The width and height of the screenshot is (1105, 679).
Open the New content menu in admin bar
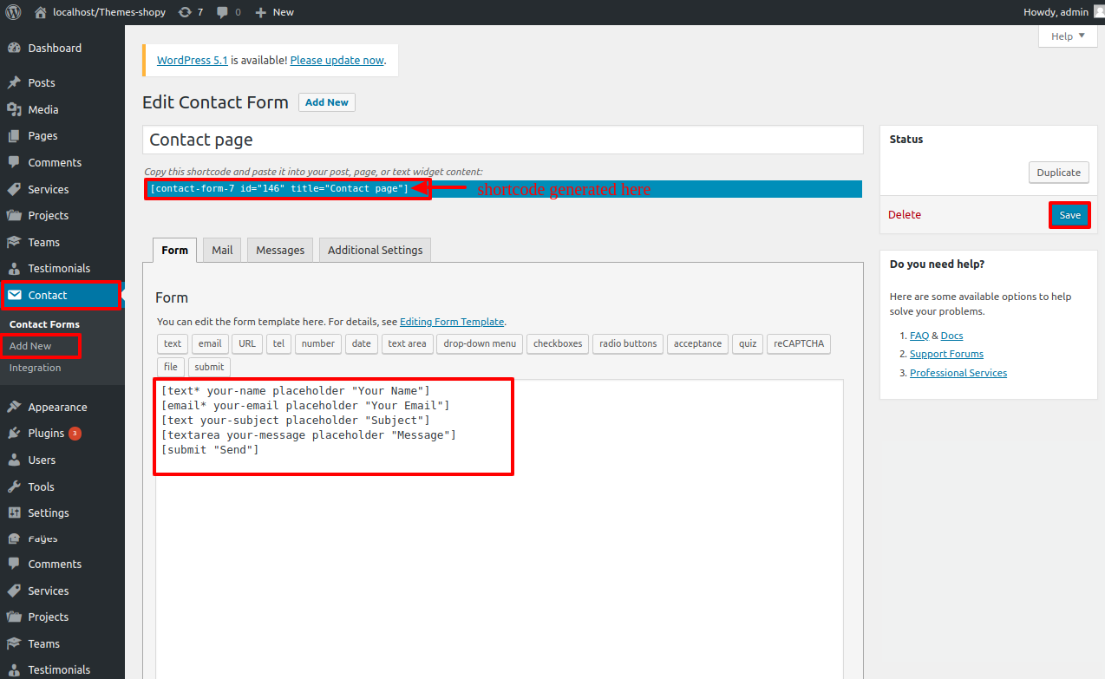pos(275,12)
